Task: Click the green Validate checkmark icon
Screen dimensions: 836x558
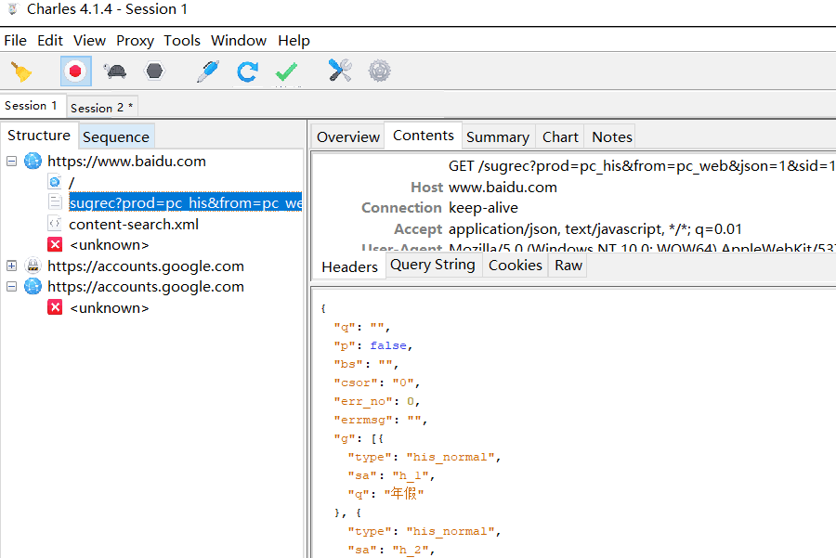Action: [x=286, y=71]
